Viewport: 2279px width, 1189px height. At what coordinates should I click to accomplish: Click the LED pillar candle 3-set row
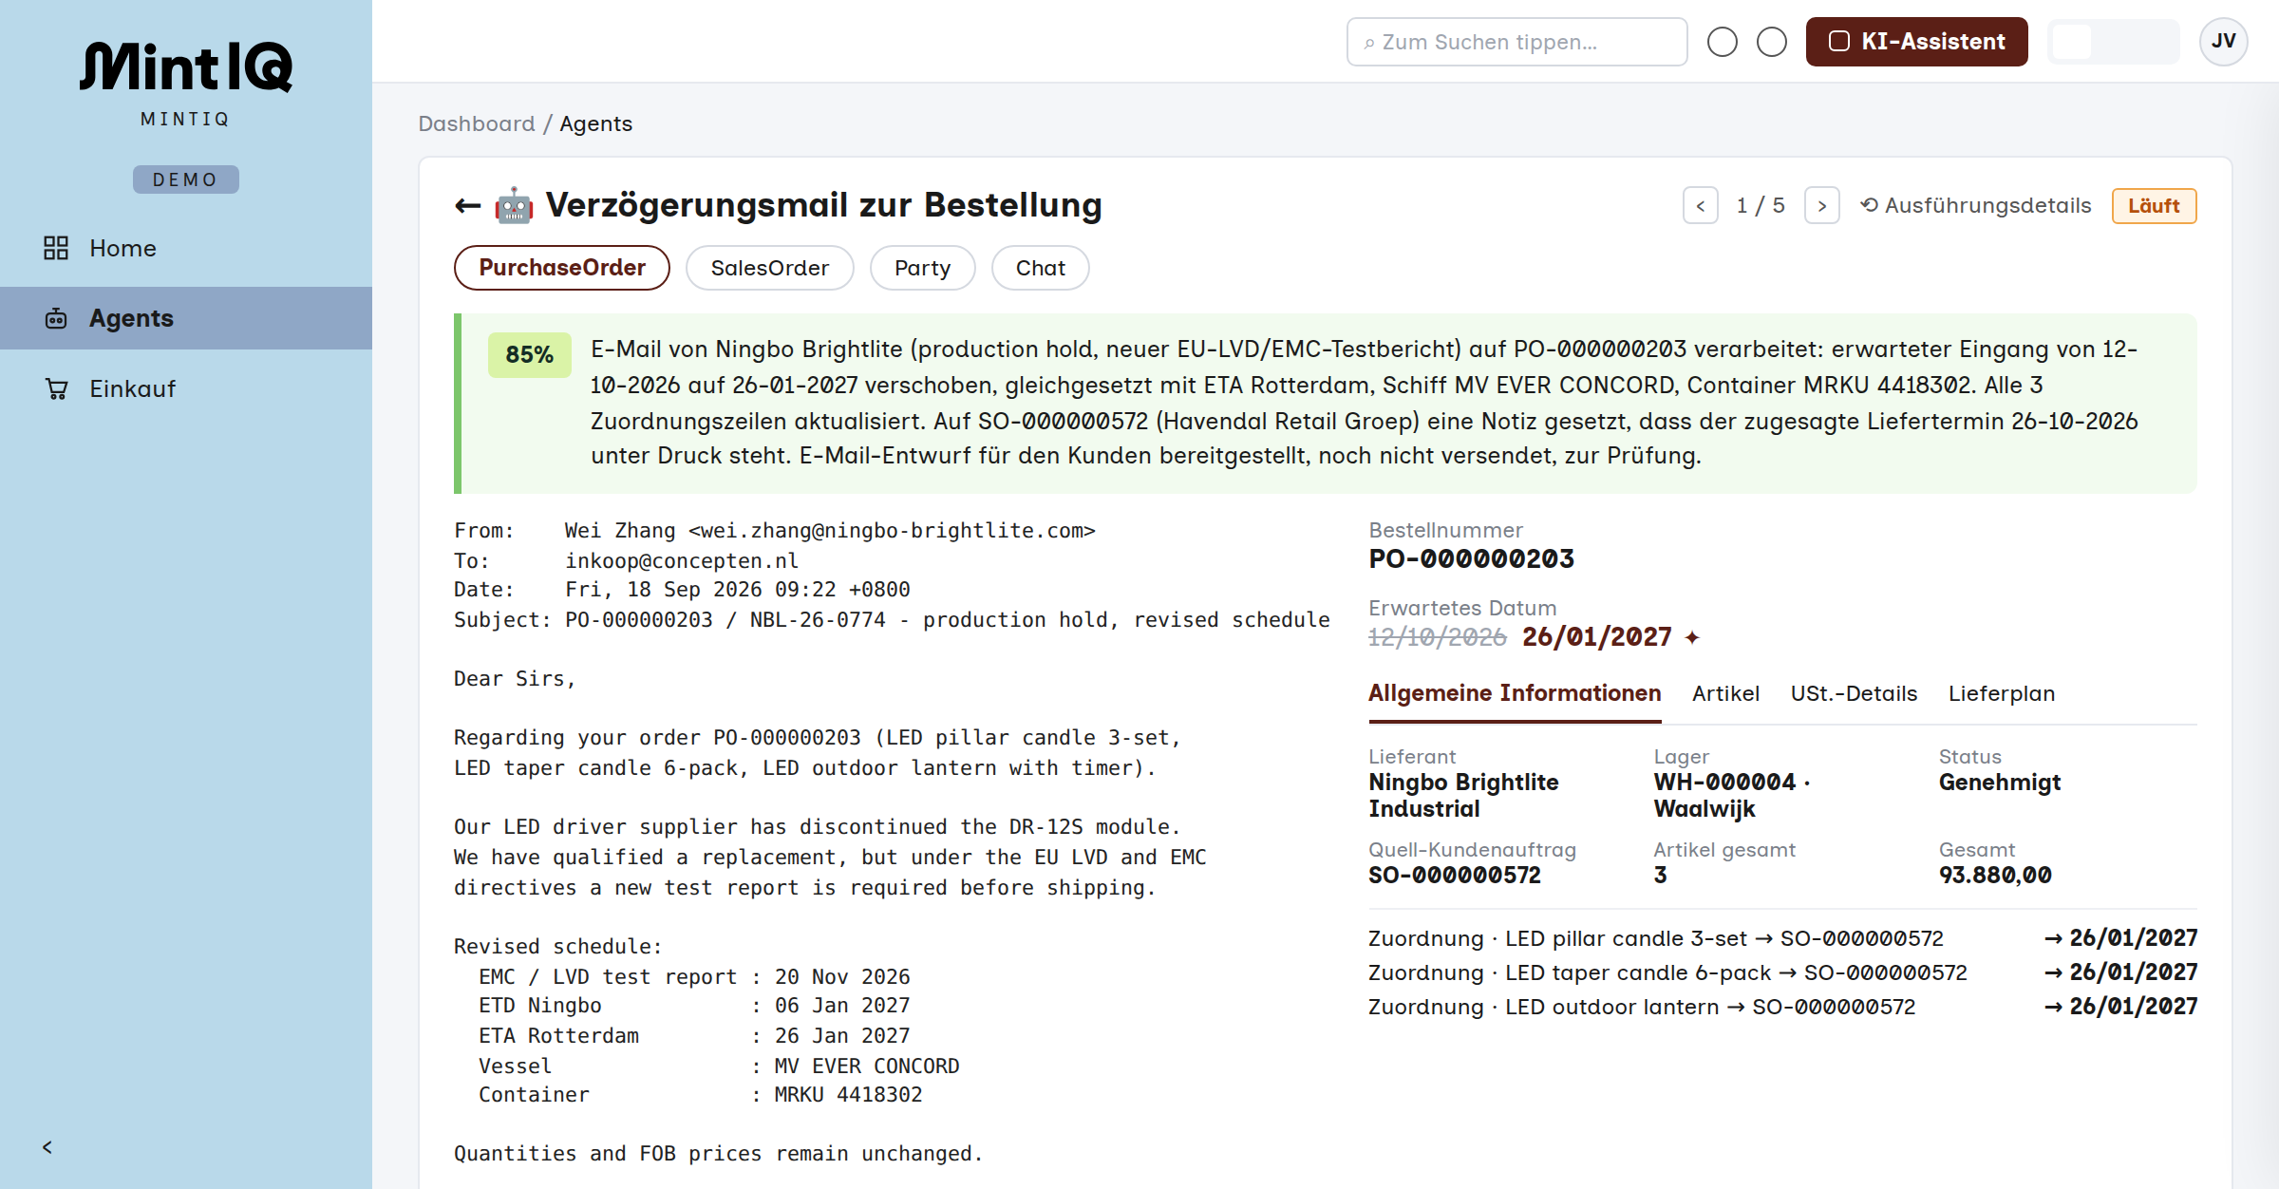(1782, 938)
